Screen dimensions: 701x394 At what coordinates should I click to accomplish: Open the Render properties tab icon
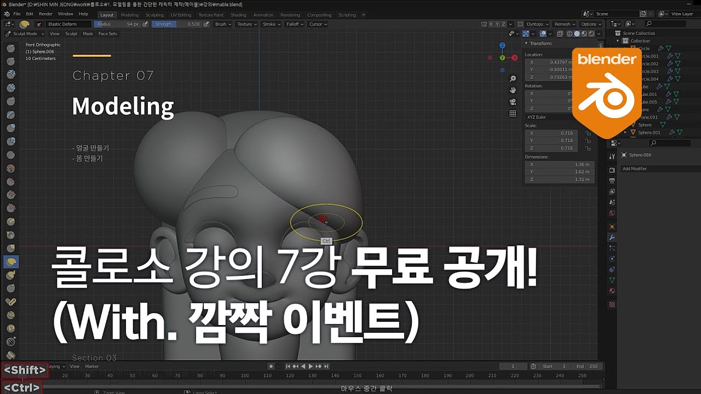pyautogui.click(x=612, y=170)
